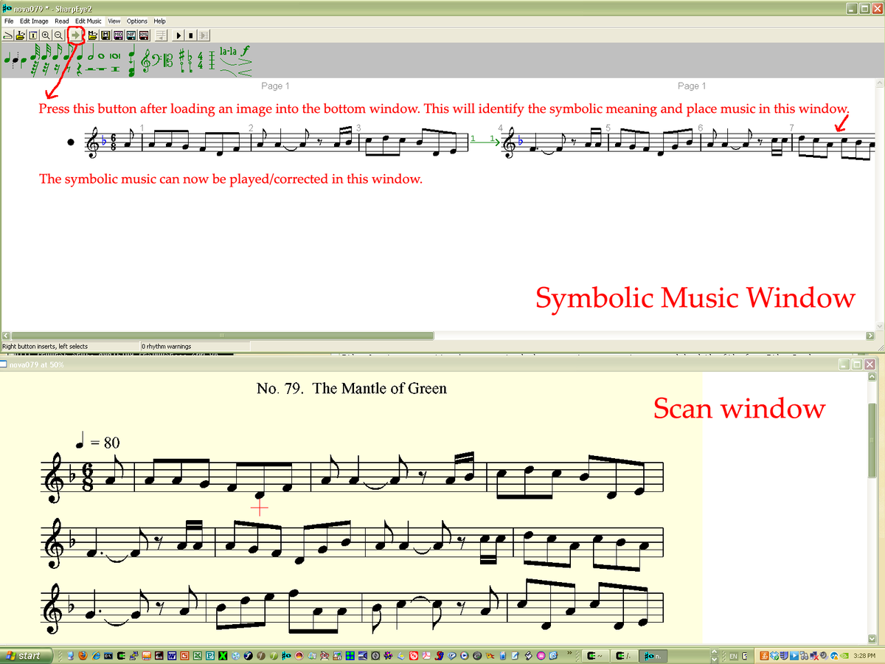Save the music as a MIDI file
The width and height of the screenshot is (885, 664).
119,35
